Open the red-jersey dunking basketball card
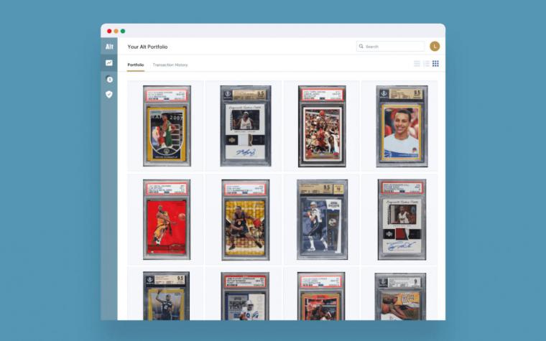Viewport: 546px width, 341px height. coord(322,126)
